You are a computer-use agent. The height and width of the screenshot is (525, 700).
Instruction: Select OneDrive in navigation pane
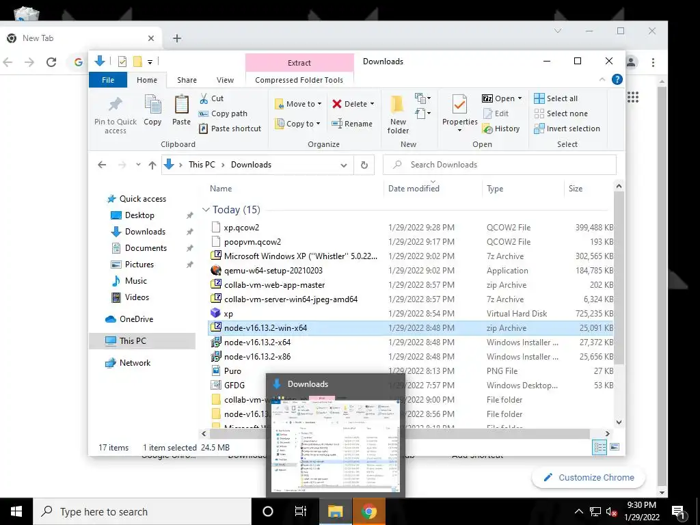tap(136, 319)
